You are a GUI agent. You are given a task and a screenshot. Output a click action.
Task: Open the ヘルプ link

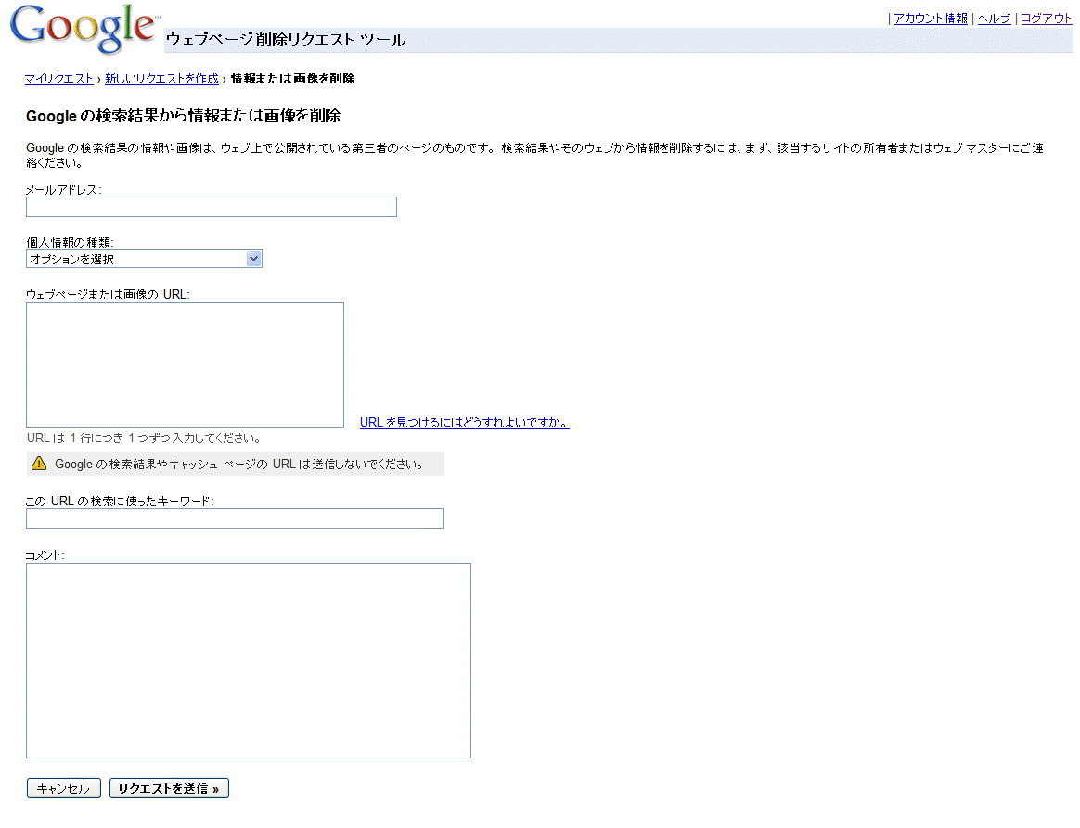pyautogui.click(x=994, y=19)
